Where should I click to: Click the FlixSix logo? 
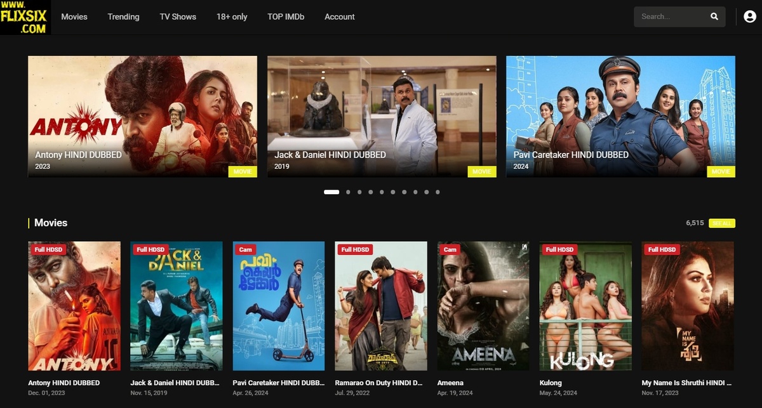[25, 17]
